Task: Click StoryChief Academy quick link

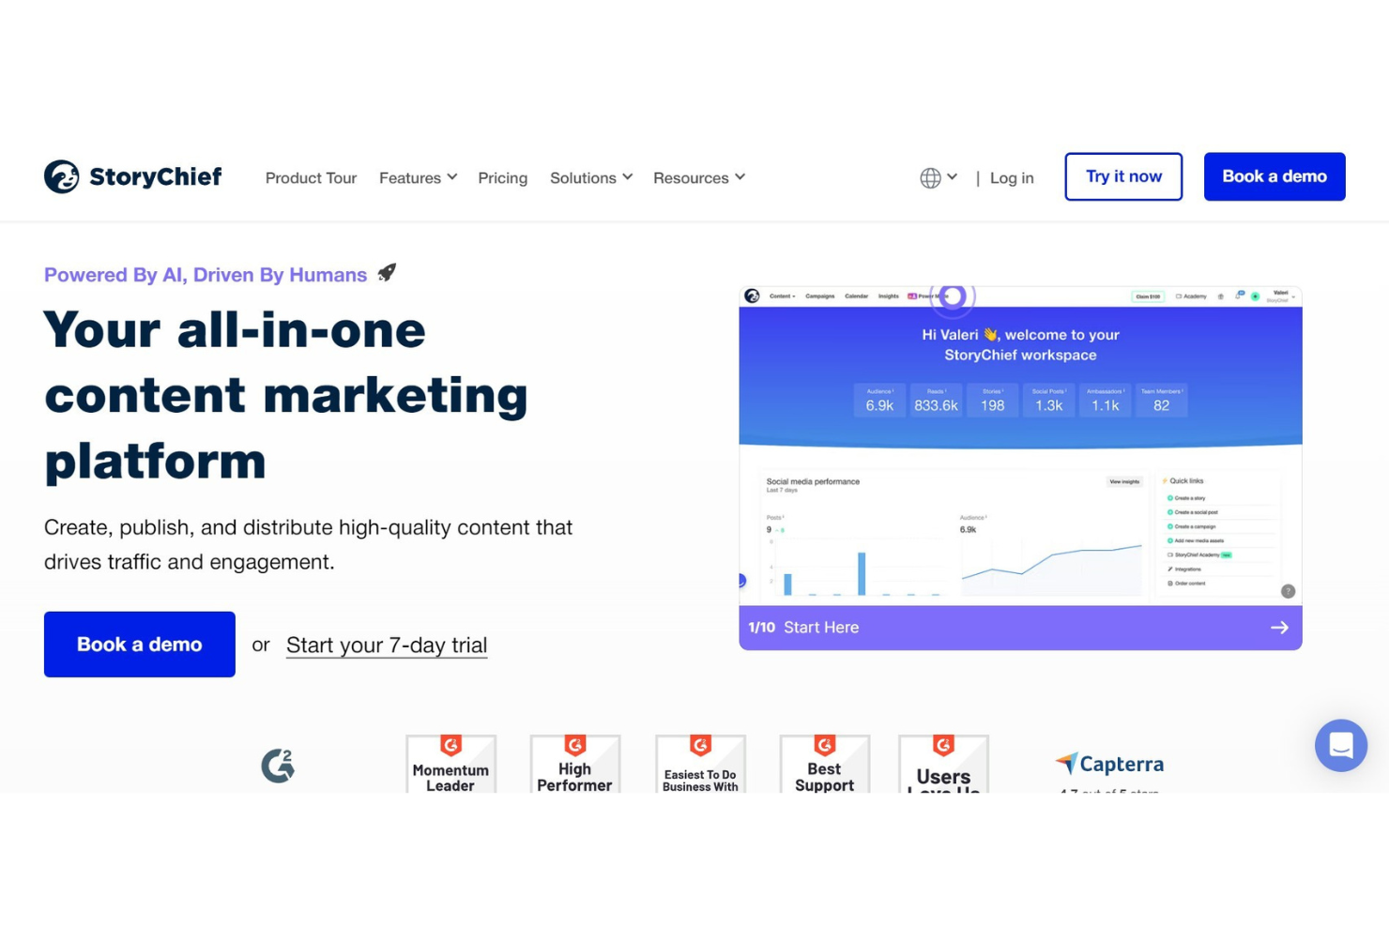Action: tap(1199, 554)
